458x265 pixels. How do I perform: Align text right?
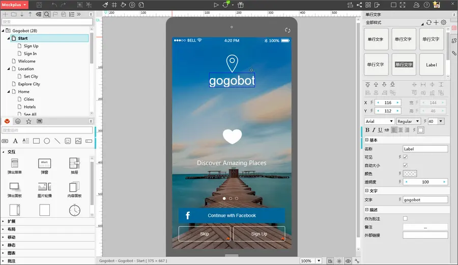click(x=407, y=130)
